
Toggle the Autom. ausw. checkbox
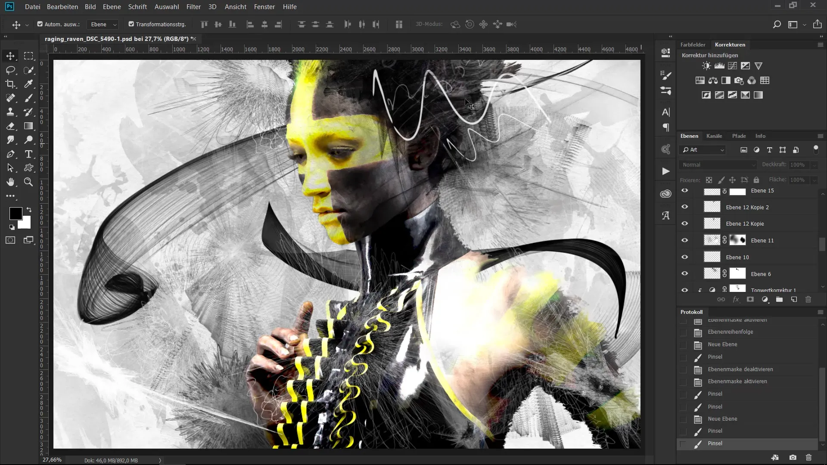coord(40,24)
